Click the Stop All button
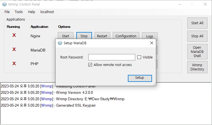 [x=197, y=36]
